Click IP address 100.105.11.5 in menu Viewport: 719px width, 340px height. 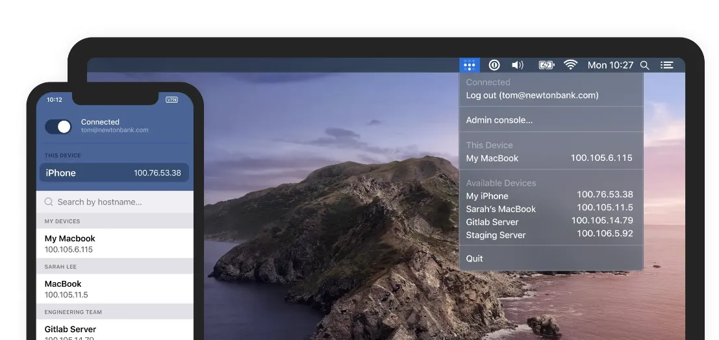(x=605, y=207)
